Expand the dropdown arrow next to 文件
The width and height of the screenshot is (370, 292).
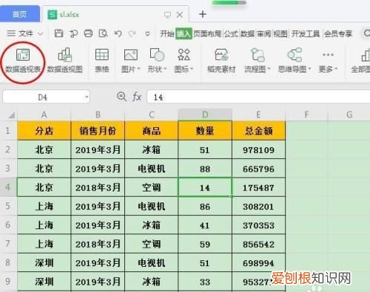tap(41, 33)
